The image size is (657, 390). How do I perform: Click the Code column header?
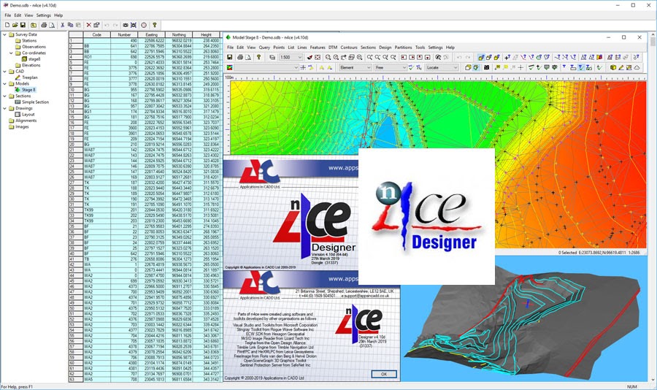[97, 35]
